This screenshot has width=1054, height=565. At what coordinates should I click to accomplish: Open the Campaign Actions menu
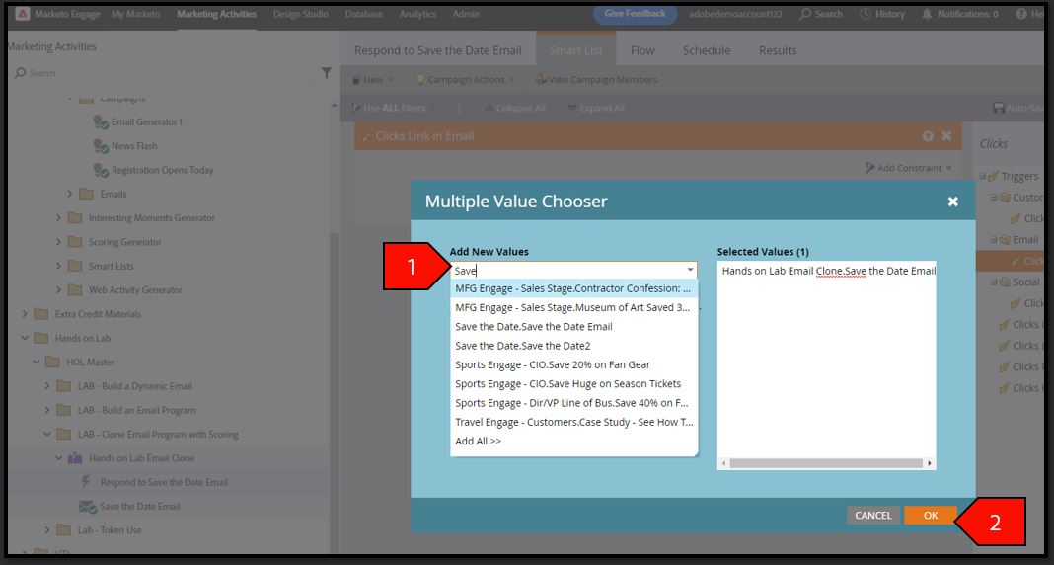466,79
